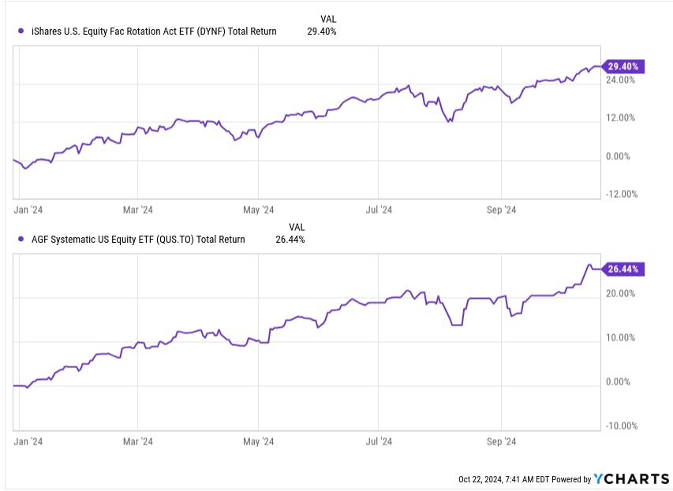Select the 29.40% purple end-of-line flag

(x=624, y=66)
